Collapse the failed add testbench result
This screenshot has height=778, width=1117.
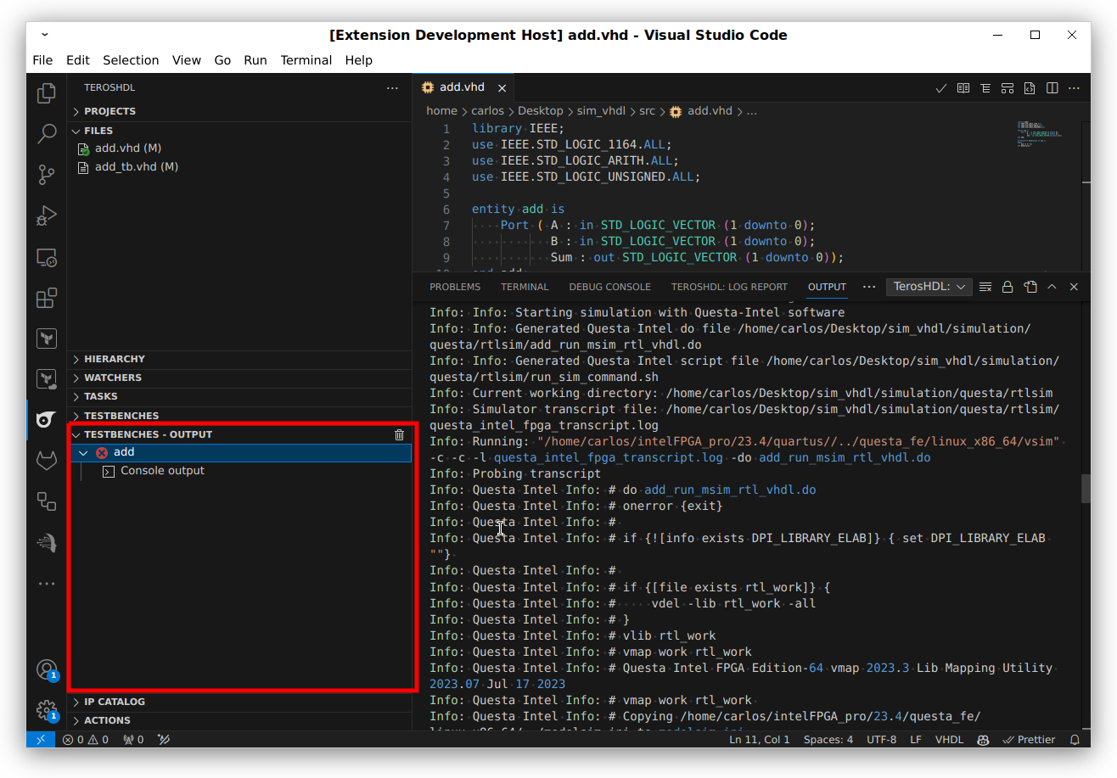pos(83,453)
